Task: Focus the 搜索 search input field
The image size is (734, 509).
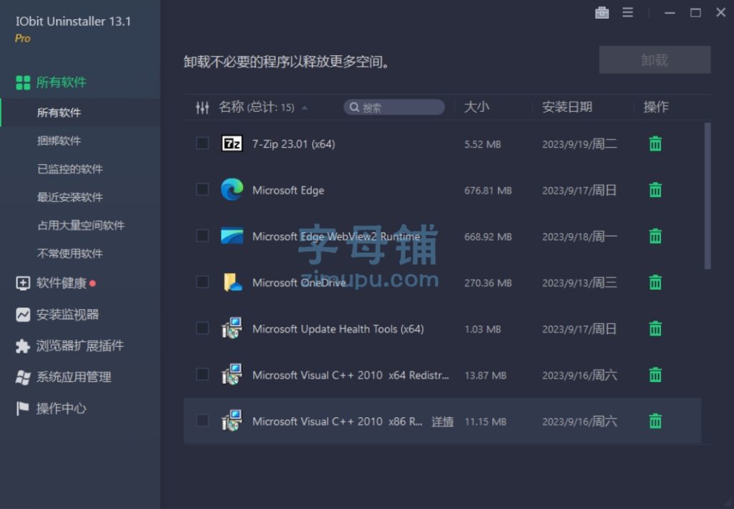Action: [394, 108]
